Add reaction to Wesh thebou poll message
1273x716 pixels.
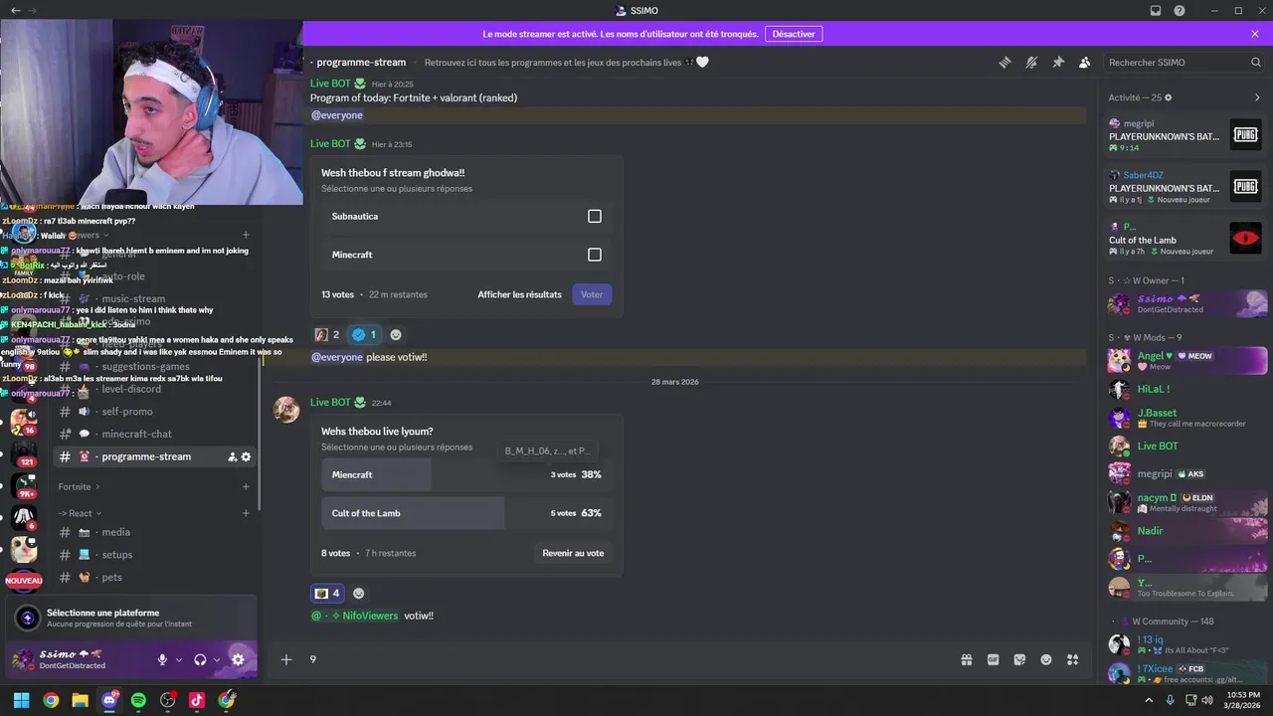pyautogui.click(x=396, y=334)
